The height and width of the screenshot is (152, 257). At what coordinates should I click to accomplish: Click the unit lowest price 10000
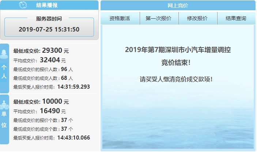point(52,101)
